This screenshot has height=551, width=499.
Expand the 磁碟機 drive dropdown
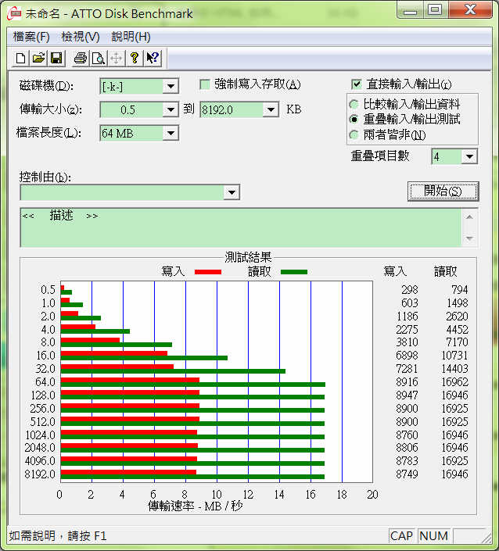(171, 87)
